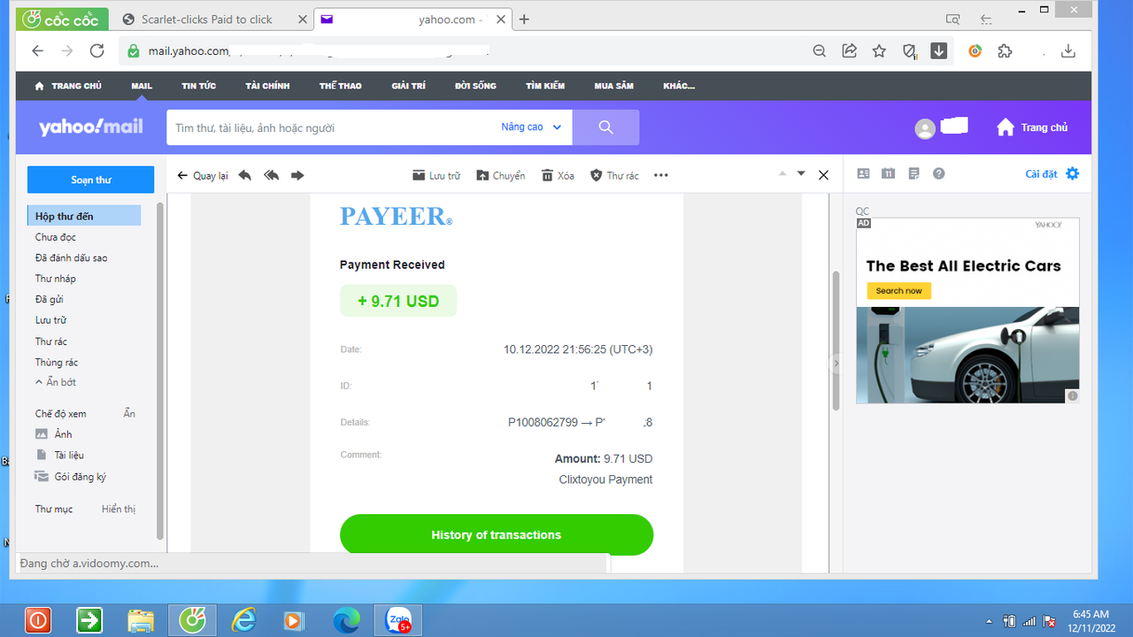This screenshot has height=637, width=1133.
Task: Expand the KHÁC... navigation menu
Action: click(679, 86)
